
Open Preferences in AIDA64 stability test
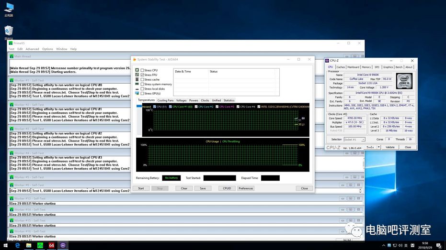(x=246, y=188)
